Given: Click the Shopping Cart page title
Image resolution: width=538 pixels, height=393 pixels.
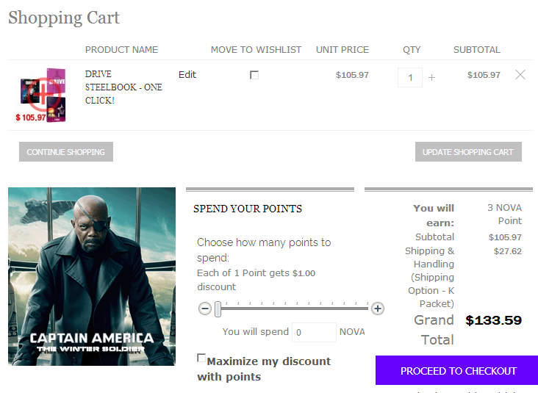Looking at the screenshot, I should (x=64, y=18).
